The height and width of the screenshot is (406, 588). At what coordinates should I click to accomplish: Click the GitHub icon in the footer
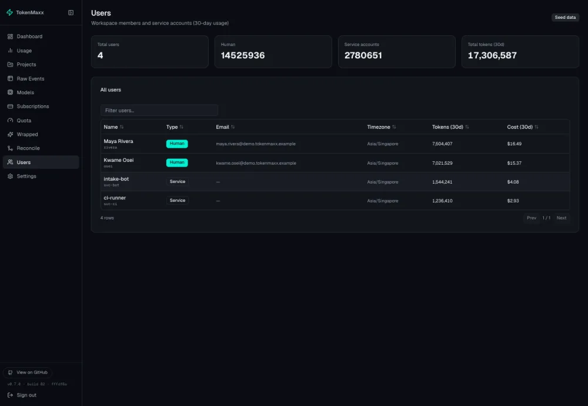coord(10,372)
